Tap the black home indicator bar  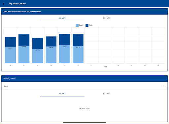(x=84, y=123)
